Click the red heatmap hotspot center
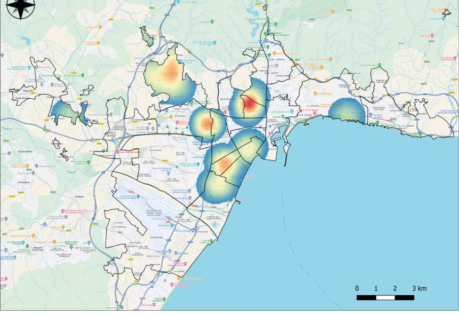This screenshot has height=315, width=459. 250,104
